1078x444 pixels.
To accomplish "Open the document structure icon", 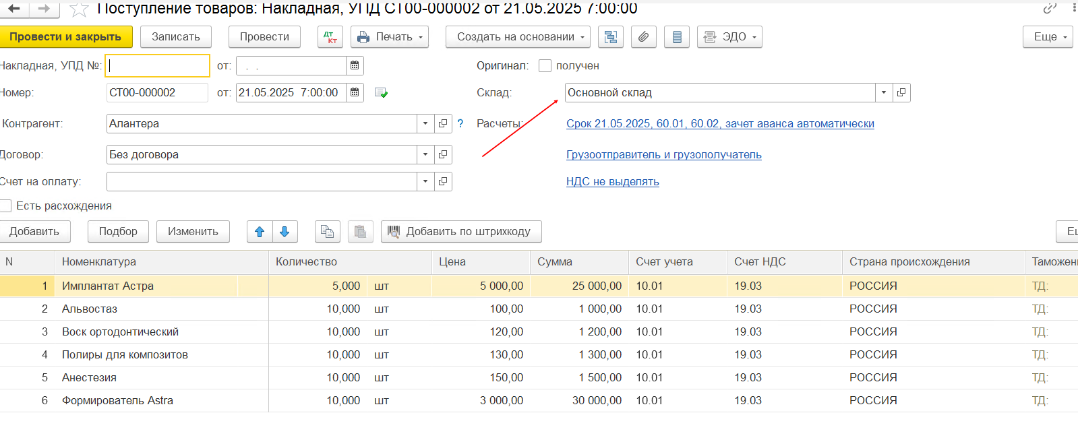I will point(611,37).
